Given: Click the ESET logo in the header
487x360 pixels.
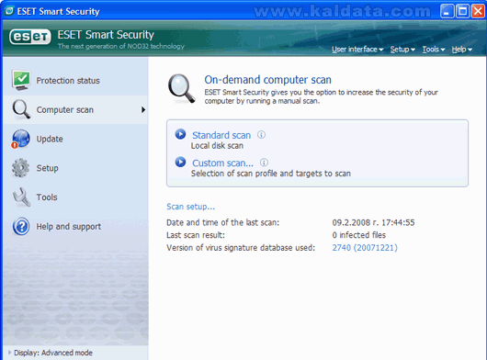Looking at the screenshot, I should pos(30,37).
